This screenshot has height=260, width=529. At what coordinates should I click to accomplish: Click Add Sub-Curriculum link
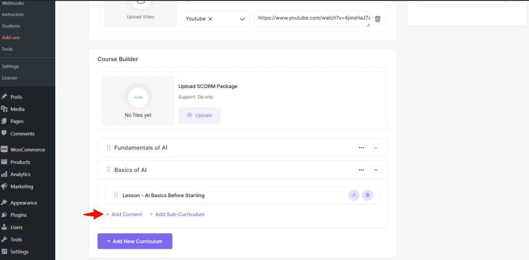[x=177, y=214]
